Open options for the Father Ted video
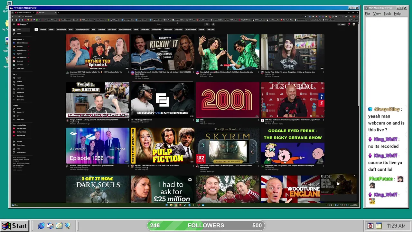 pyautogui.click(x=128, y=72)
